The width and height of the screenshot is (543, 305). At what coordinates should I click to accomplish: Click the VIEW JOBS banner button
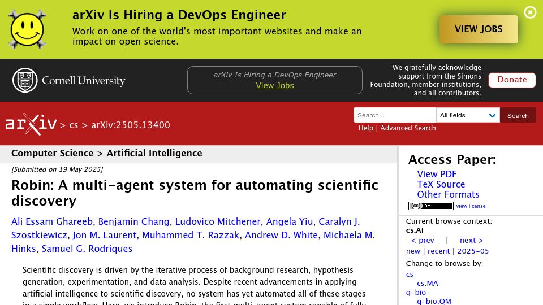coord(479,29)
